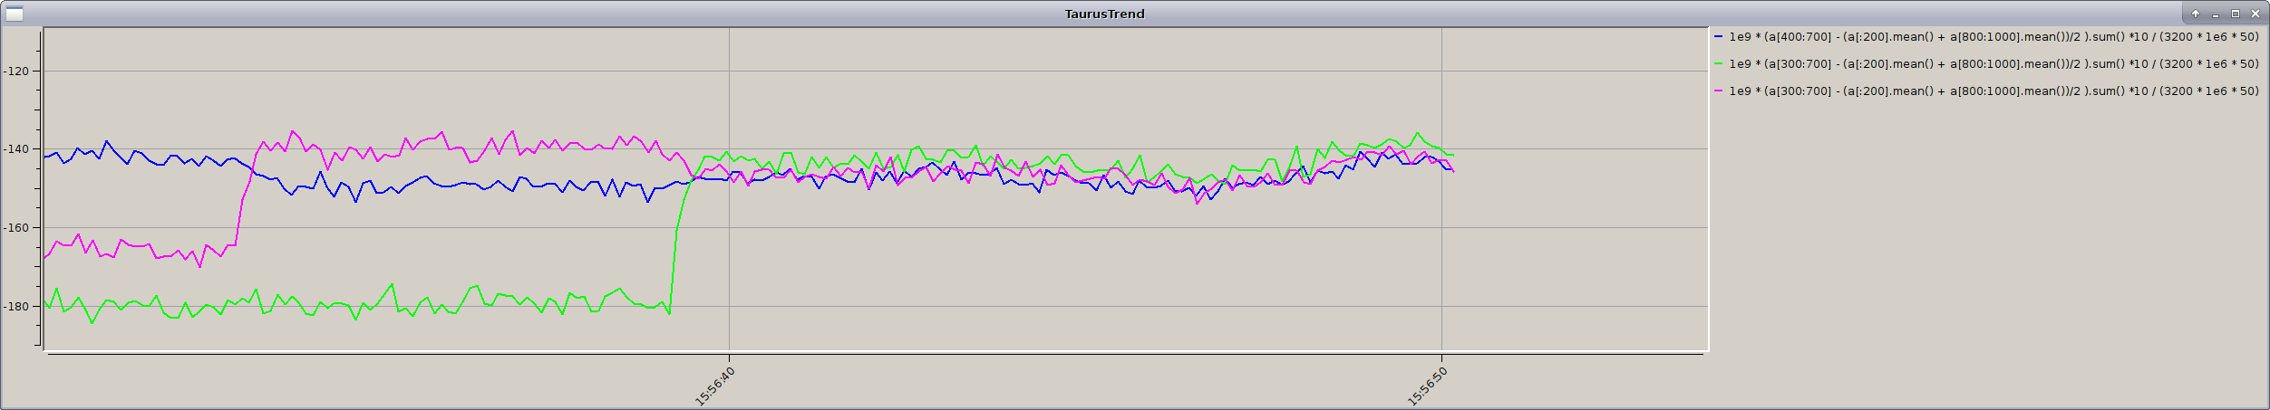Image resolution: width=2270 pixels, height=410 pixels.
Task: Click the TaurusTrend window title text
Action: [x=1104, y=14]
